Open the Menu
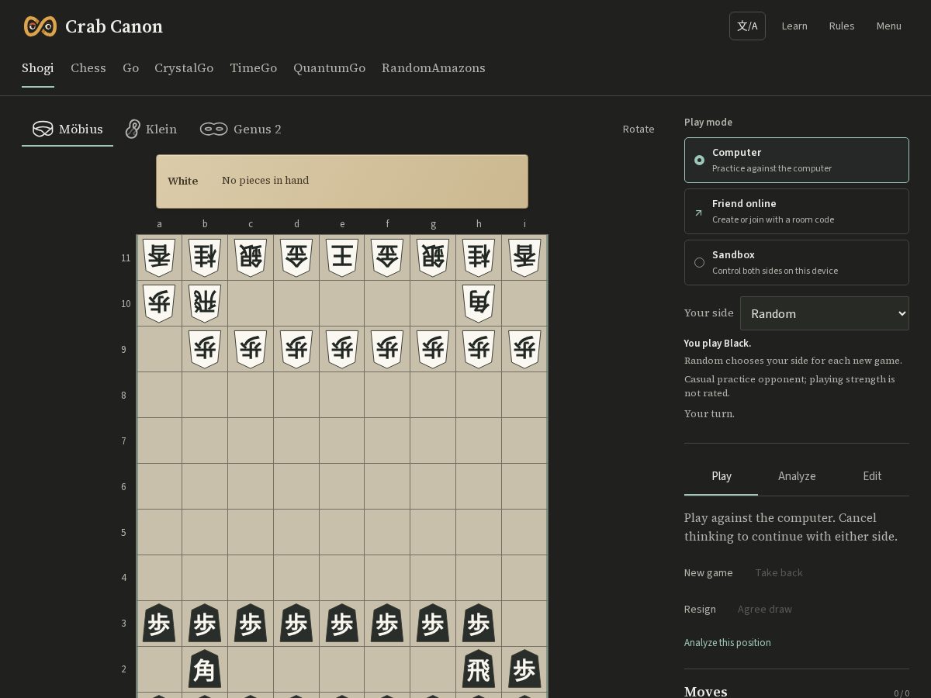The height and width of the screenshot is (698, 931). point(889,26)
